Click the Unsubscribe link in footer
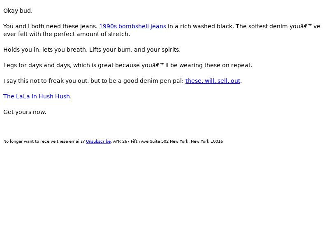329x246 pixels. click(x=98, y=141)
